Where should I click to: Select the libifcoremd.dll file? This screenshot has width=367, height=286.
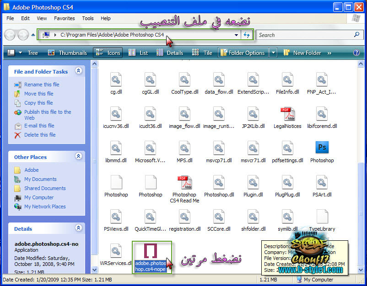322,118
